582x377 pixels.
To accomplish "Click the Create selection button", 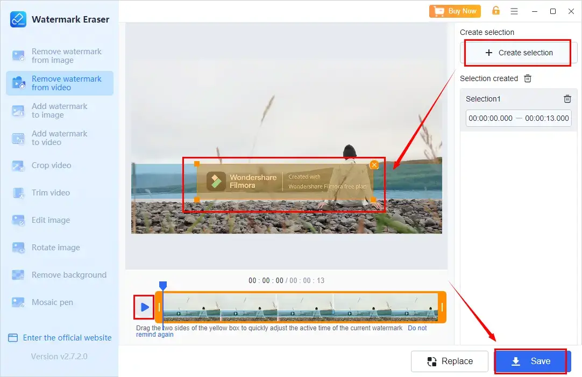I will (x=518, y=53).
